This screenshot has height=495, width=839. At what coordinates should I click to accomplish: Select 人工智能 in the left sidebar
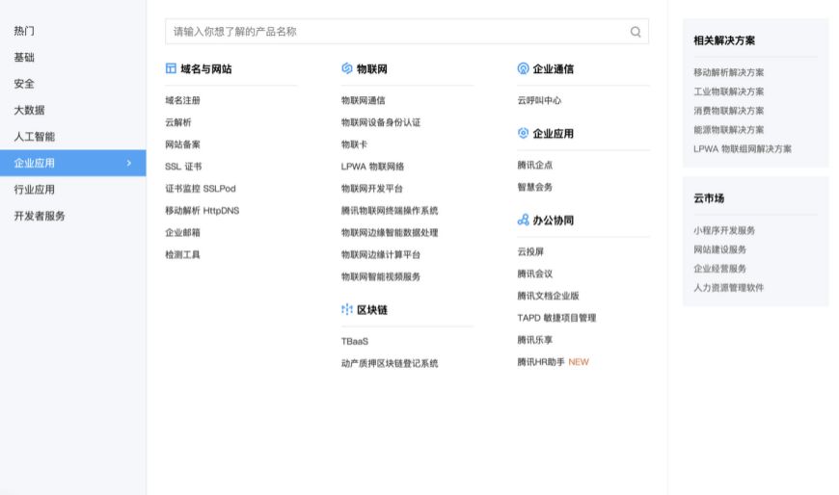pyautogui.click(x=35, y=137)
